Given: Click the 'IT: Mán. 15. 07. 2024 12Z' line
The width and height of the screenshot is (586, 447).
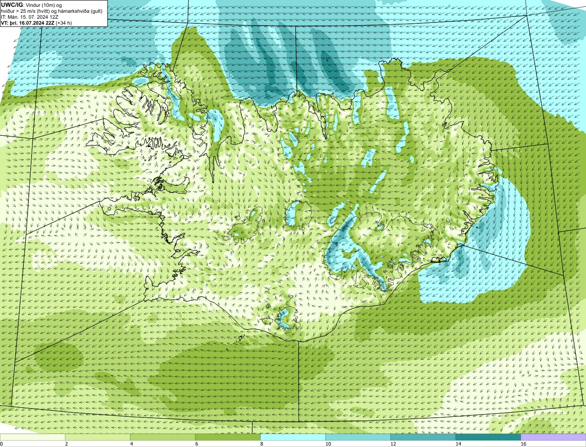Looking at the screenshot, I should click(30, 16).
